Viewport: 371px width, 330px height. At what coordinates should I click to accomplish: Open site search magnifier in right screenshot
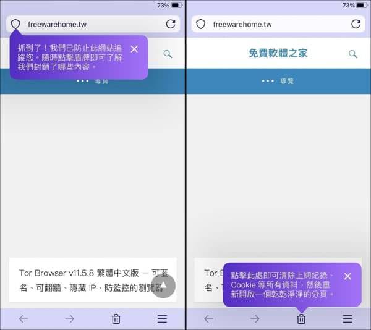click(353, 54)
